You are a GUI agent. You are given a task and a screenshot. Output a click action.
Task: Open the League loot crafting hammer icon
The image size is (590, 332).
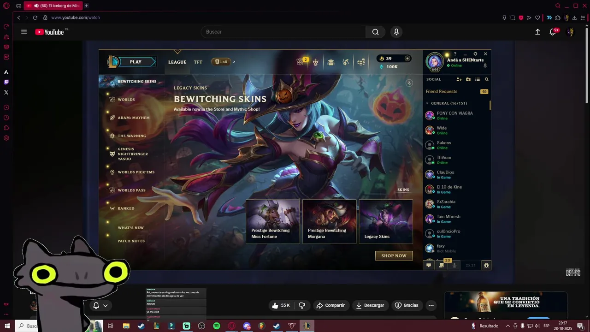click(346, 62)
